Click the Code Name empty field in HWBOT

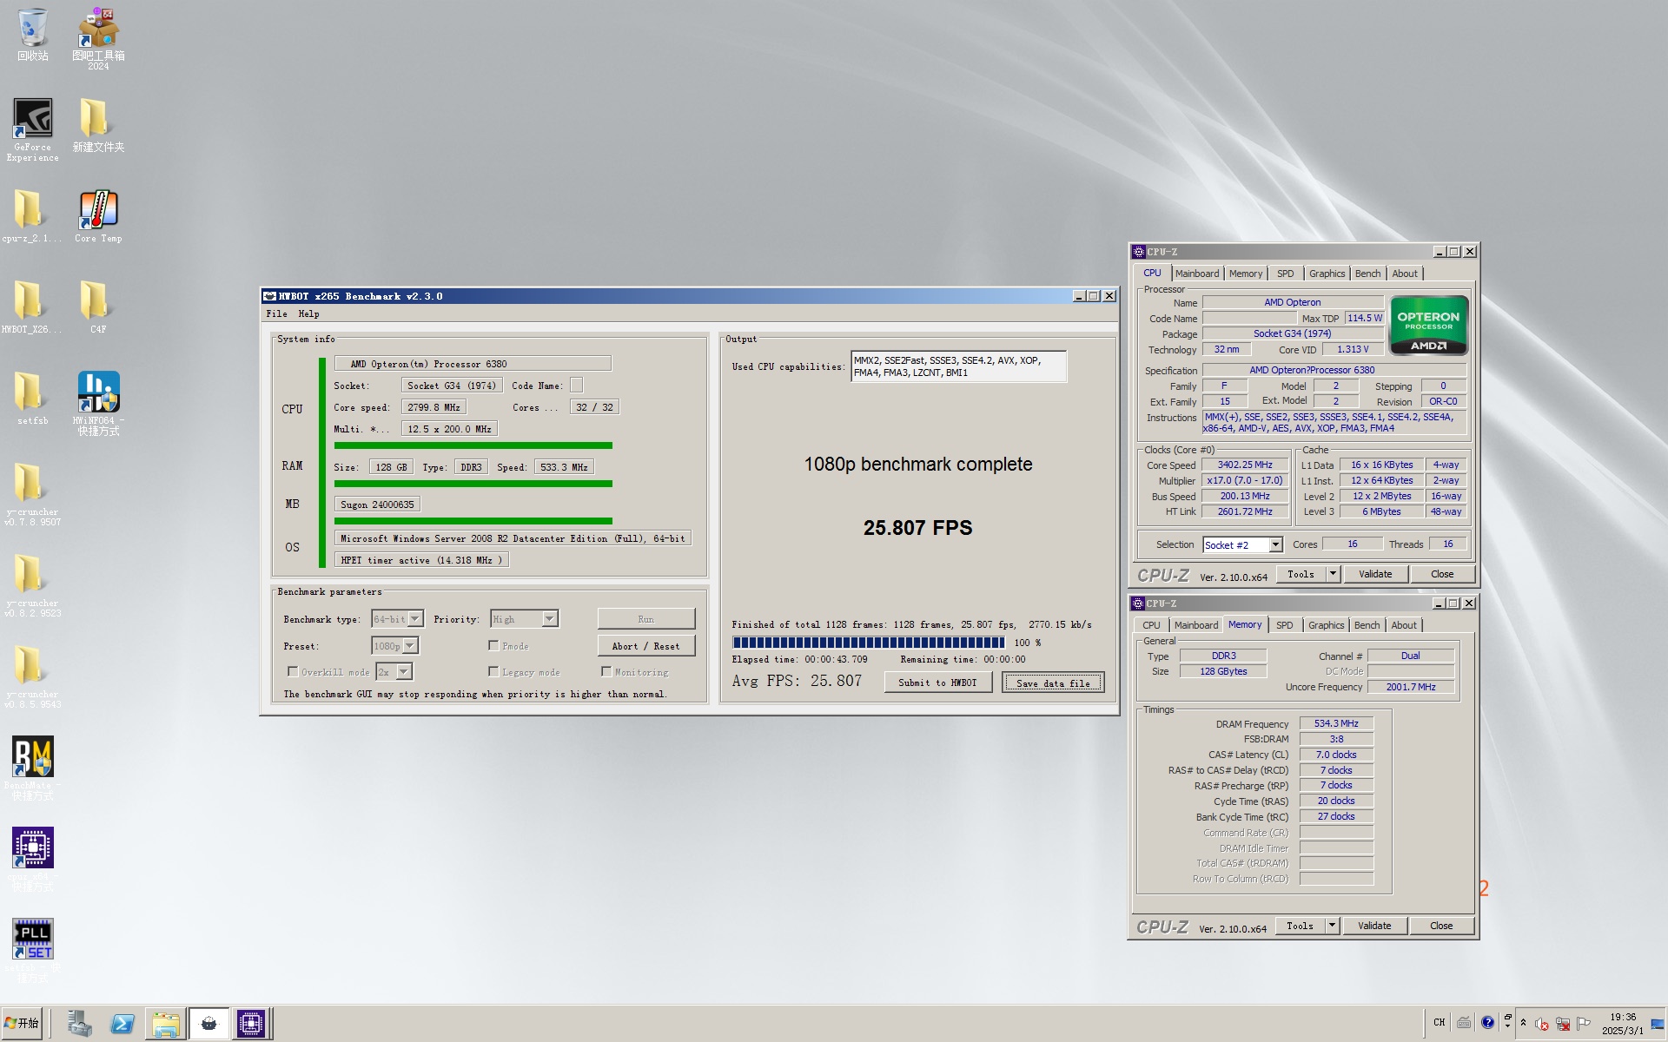[576, 386]
